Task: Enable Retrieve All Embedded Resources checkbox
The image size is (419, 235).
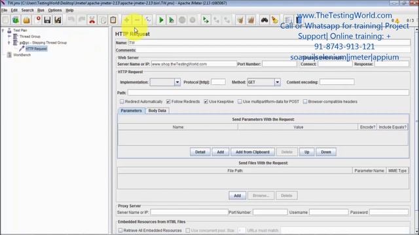Action: (x=120, y=230)
